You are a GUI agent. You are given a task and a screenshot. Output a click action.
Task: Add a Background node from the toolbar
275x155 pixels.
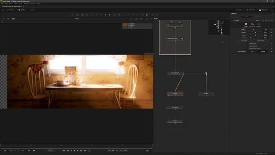pyautogui.click(x=73, y=15)
